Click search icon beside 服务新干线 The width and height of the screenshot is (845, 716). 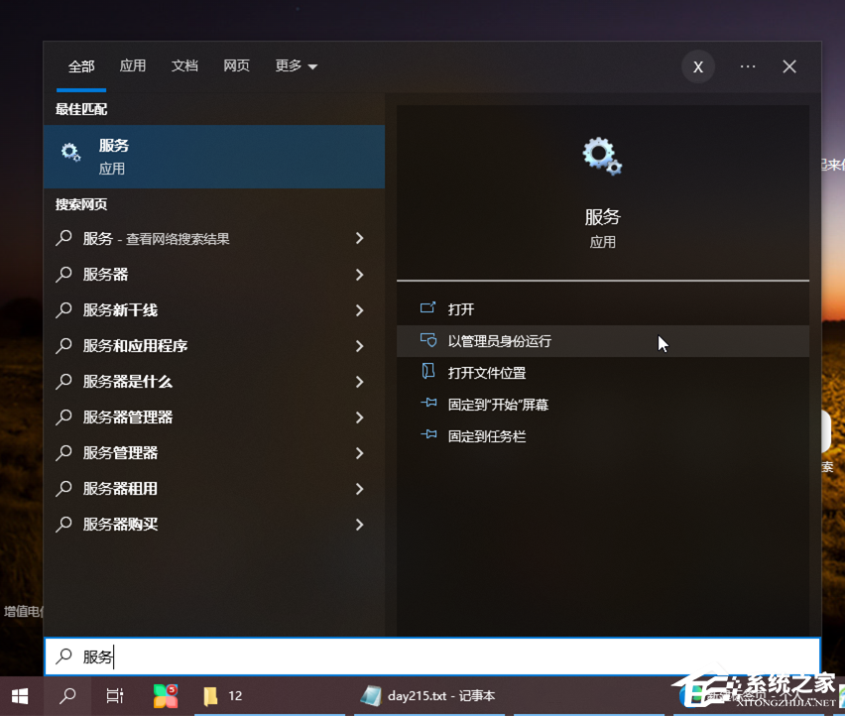pyautogui.click(x=64, y=309)
